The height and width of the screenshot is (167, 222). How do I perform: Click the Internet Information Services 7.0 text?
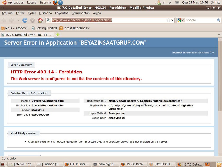pyautogui.click(x=193, y=53)
